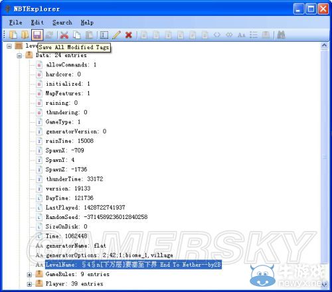Click the Rename tag icon
The image size is (332, 292).
point(104,35)
